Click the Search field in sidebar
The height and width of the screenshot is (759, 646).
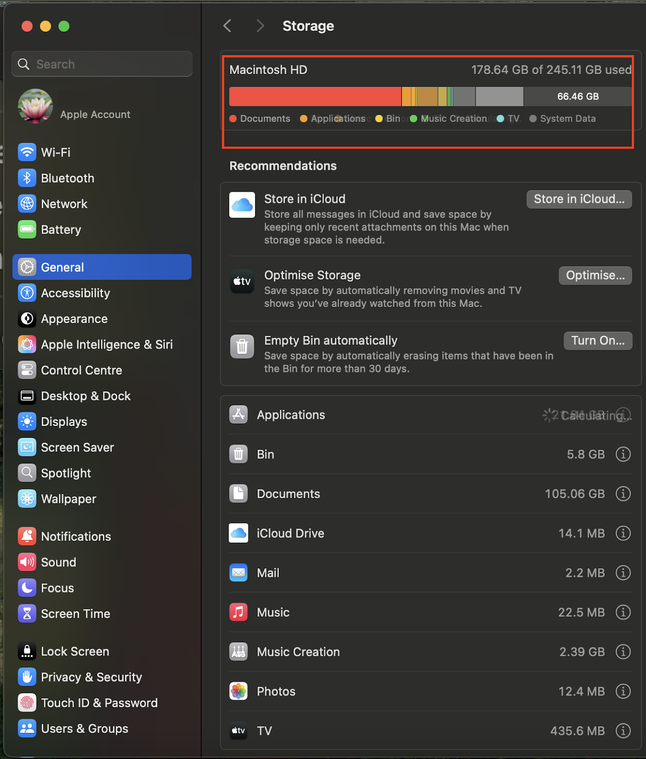pos(102,64)
